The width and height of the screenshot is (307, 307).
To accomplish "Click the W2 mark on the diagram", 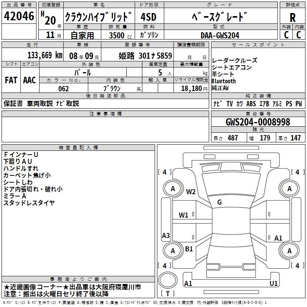I will 191,191.
